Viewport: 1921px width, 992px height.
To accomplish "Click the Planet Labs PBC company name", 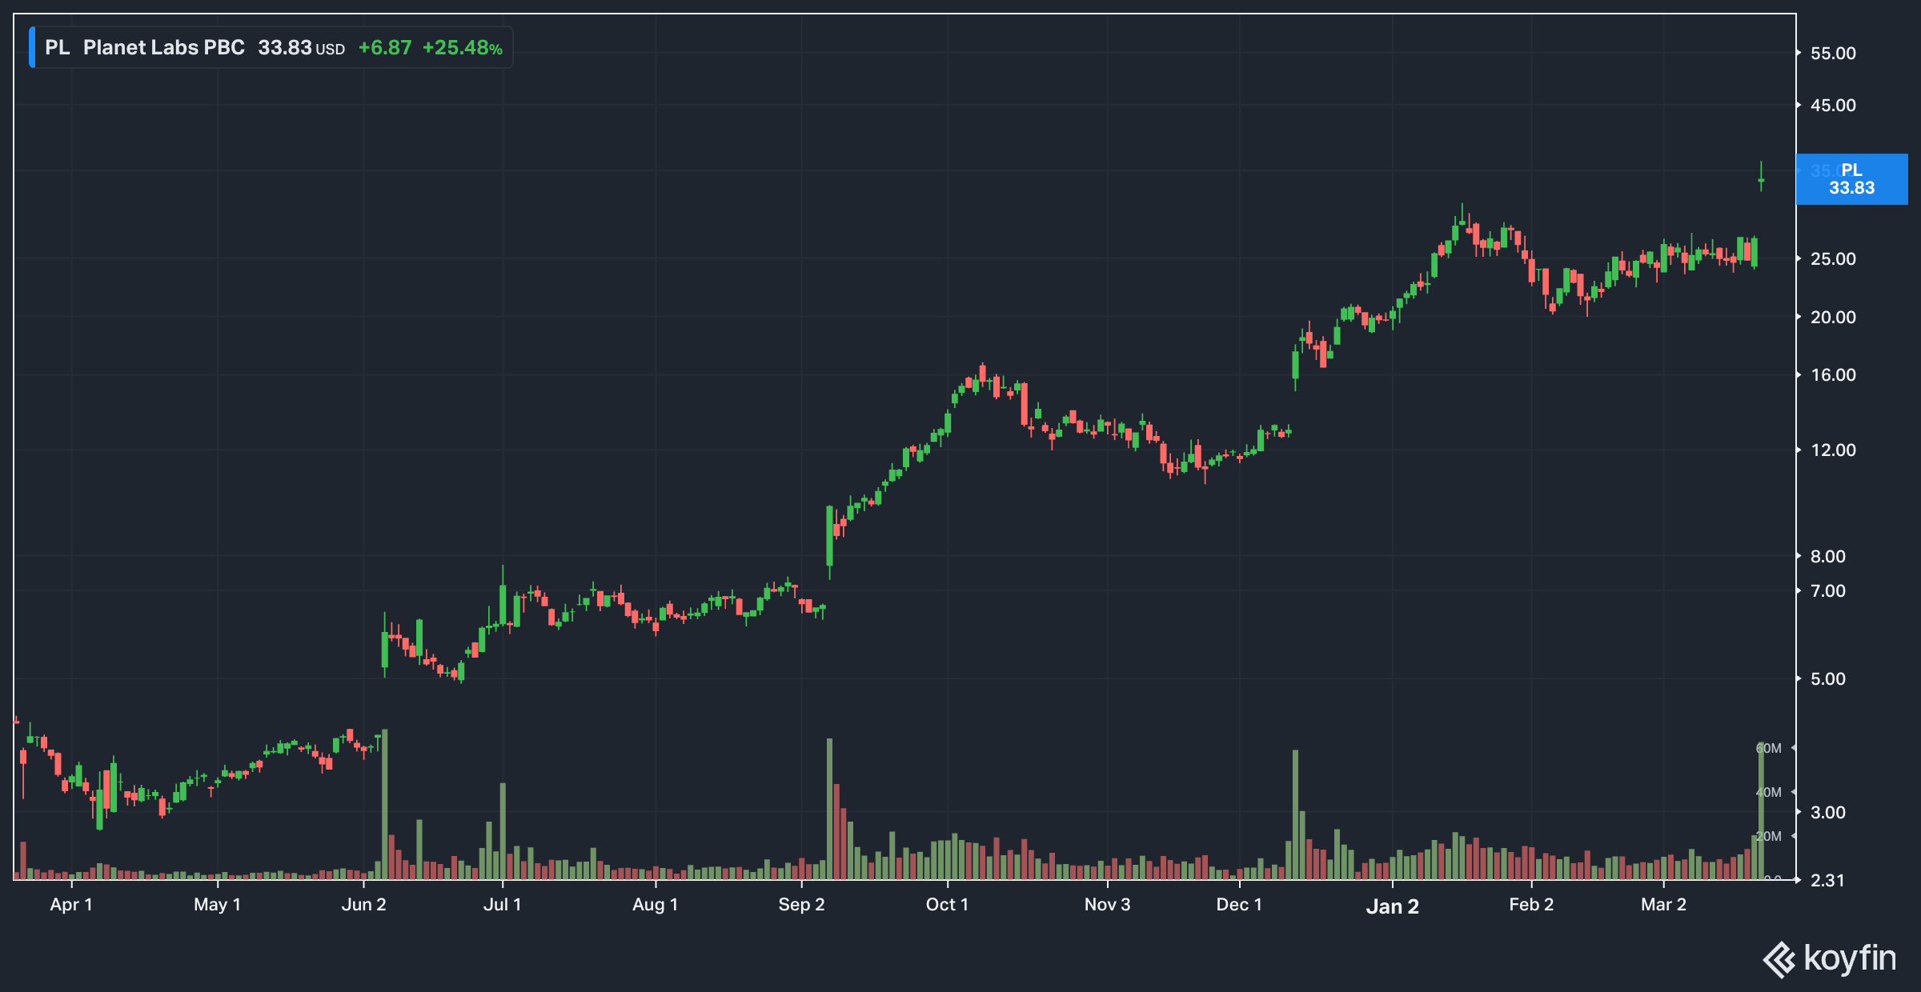I will 163,48.
